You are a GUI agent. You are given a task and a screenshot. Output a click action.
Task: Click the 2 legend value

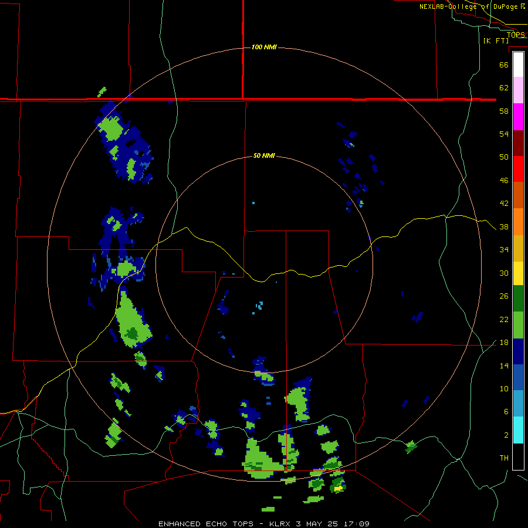pyautogui.click(x=506, y=435)
